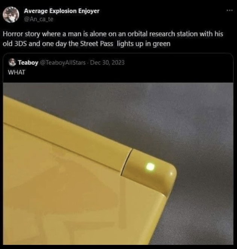Click the word "3DS" in tweet
Screen dimensions: 237x249
[x=20, y=44]
